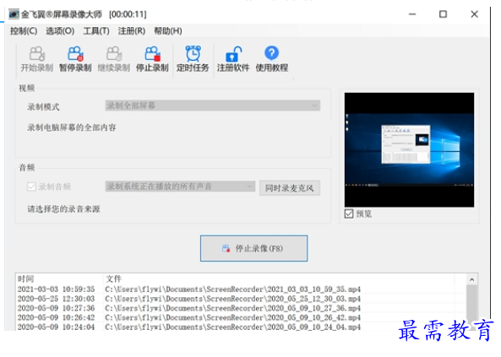The image size is (501, 357).
Task: Select the 2020_05_09_10_24_04.mp4 file path
Action: (232, 327)
